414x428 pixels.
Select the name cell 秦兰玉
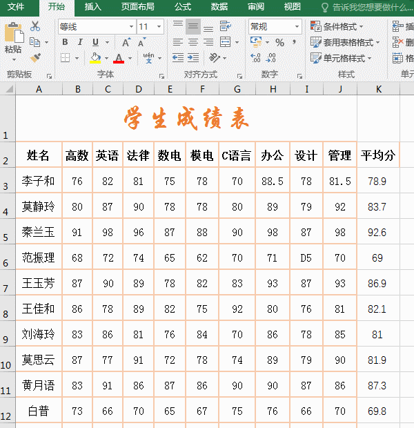[x=39, y=232]
